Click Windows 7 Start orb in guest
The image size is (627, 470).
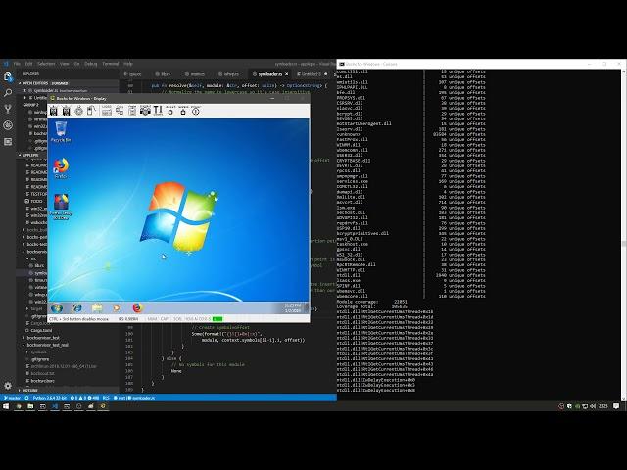click(57, 308)
